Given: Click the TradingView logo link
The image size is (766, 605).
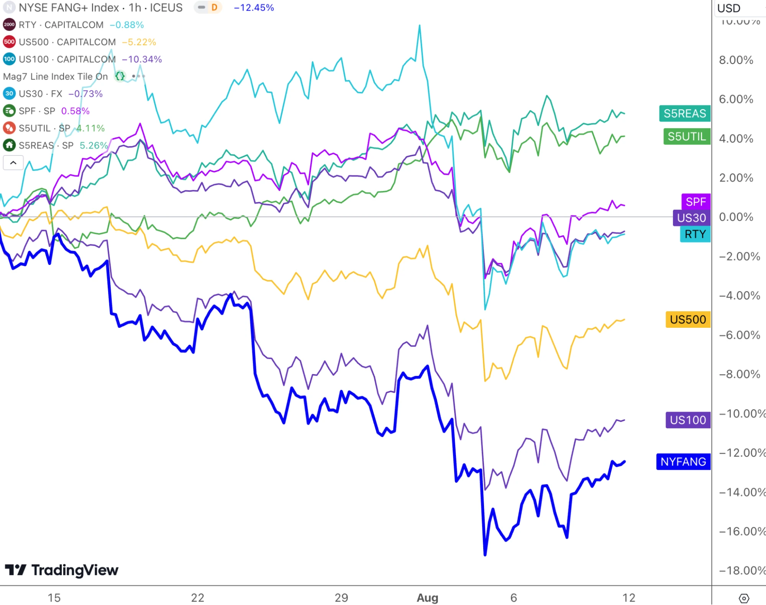Looking at the screenshot, I should [x=62, y=570].
